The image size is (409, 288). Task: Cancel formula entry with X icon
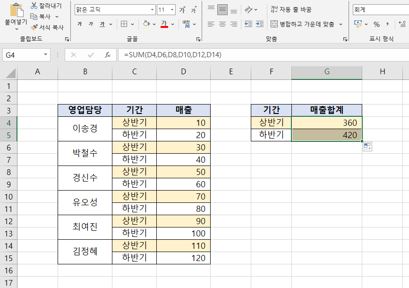point(74,55)
